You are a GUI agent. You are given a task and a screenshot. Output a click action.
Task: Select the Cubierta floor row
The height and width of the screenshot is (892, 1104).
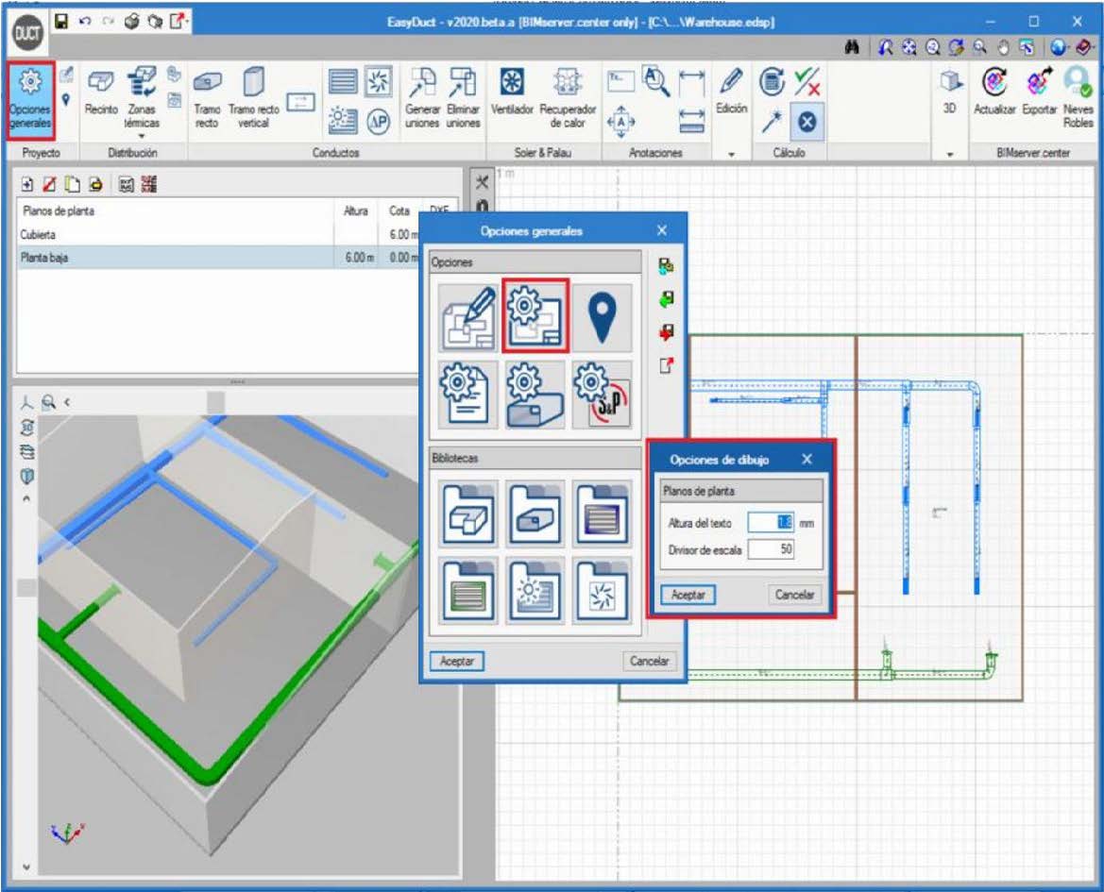pos(170,234)
